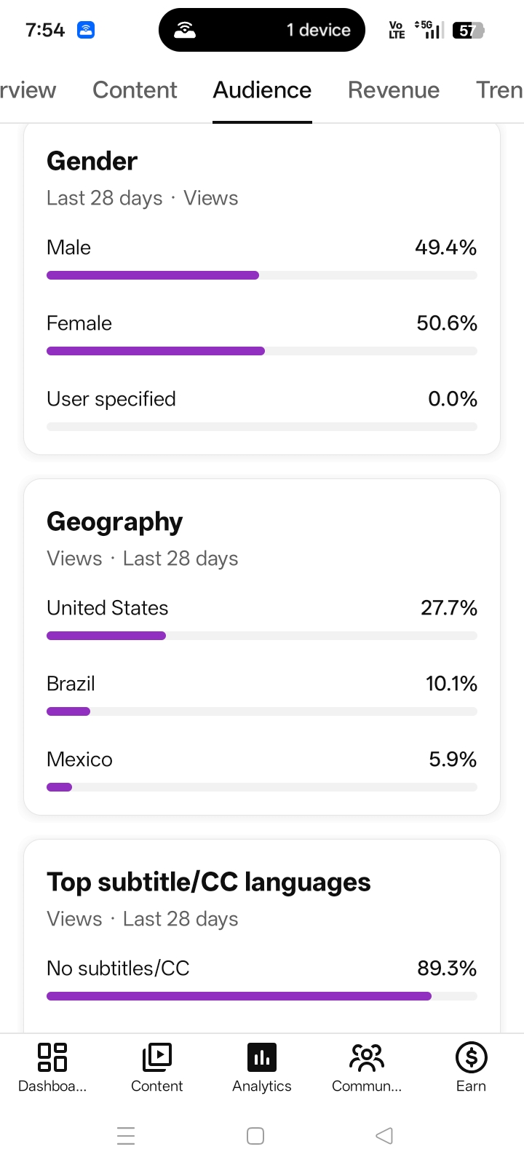Tap the Earn dollar icon
The height and width of the screenshot is (1168, 524).
pos(472,1057)
